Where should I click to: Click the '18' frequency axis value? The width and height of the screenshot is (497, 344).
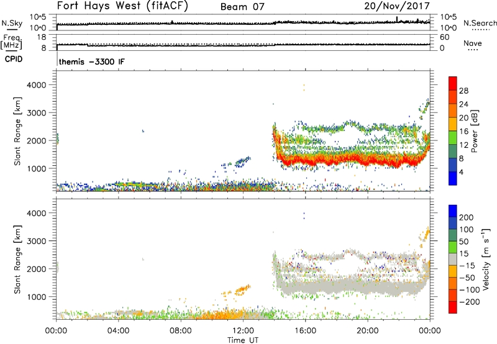42,37
